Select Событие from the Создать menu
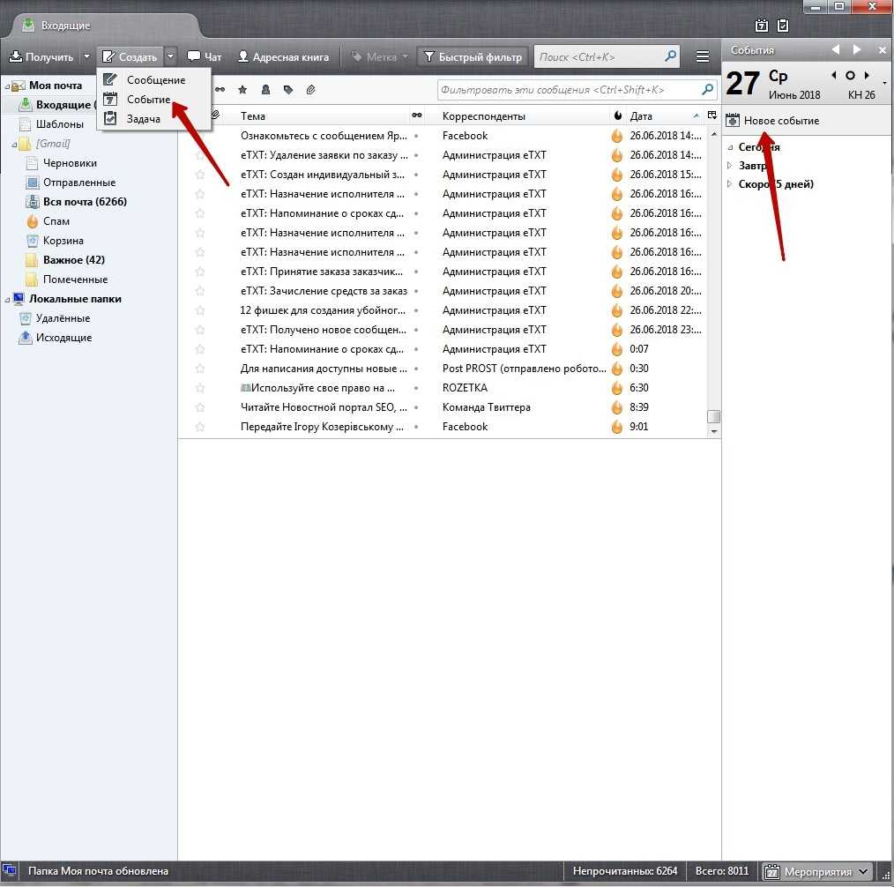Viewport: 894px width, 887px height. coord(148,100)
